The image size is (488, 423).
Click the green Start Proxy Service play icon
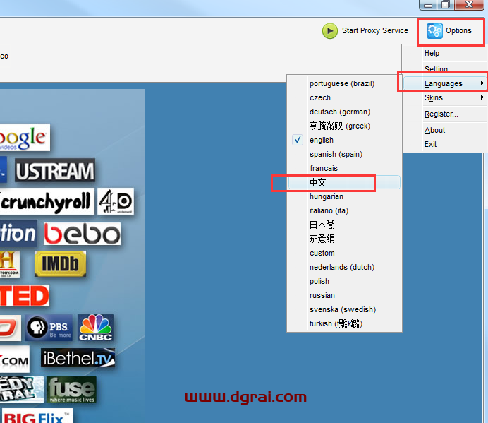tap(330, 31)
